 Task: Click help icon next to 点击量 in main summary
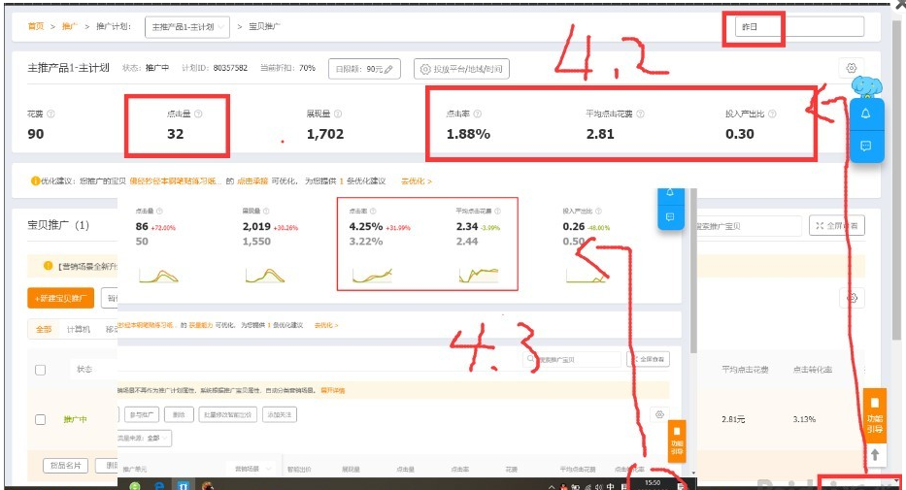(198, 114)
